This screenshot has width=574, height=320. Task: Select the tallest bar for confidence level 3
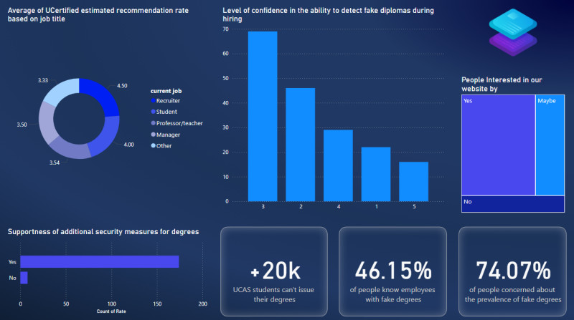[263, 116]
